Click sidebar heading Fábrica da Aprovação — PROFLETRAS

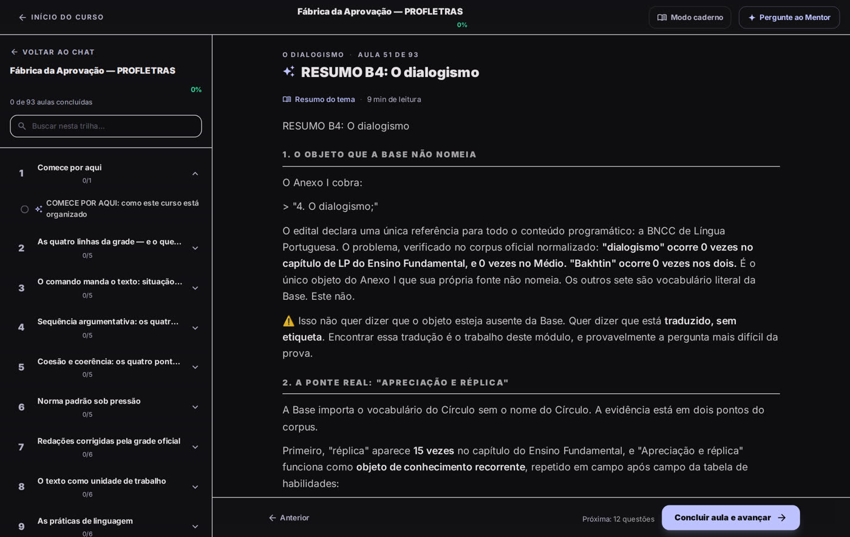[92, 71]
